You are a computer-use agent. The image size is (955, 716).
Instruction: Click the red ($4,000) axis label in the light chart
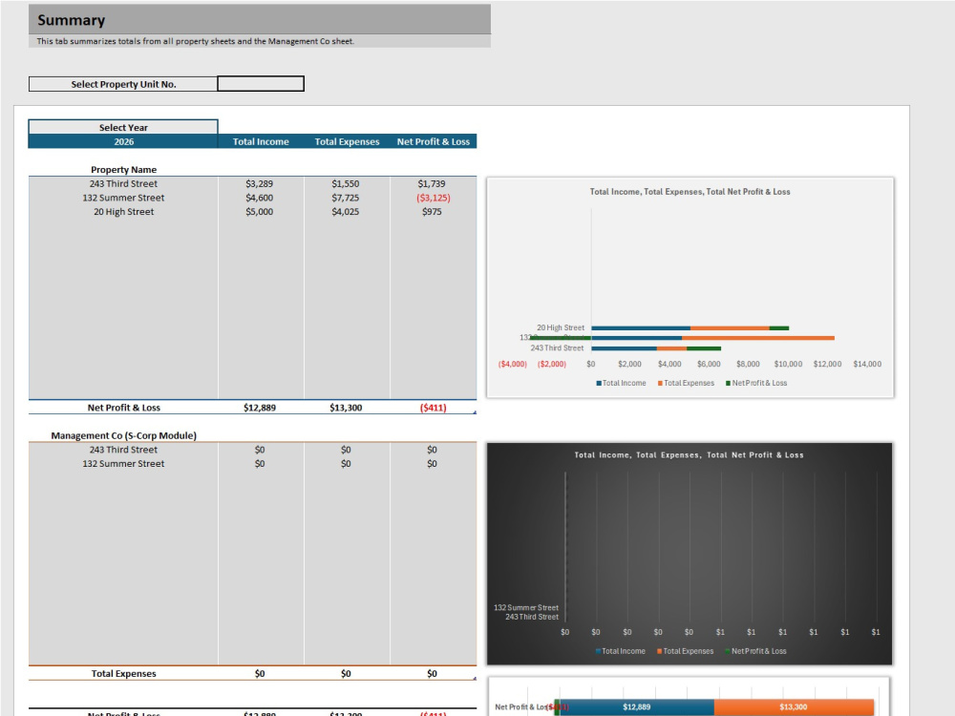coord(512,364)
